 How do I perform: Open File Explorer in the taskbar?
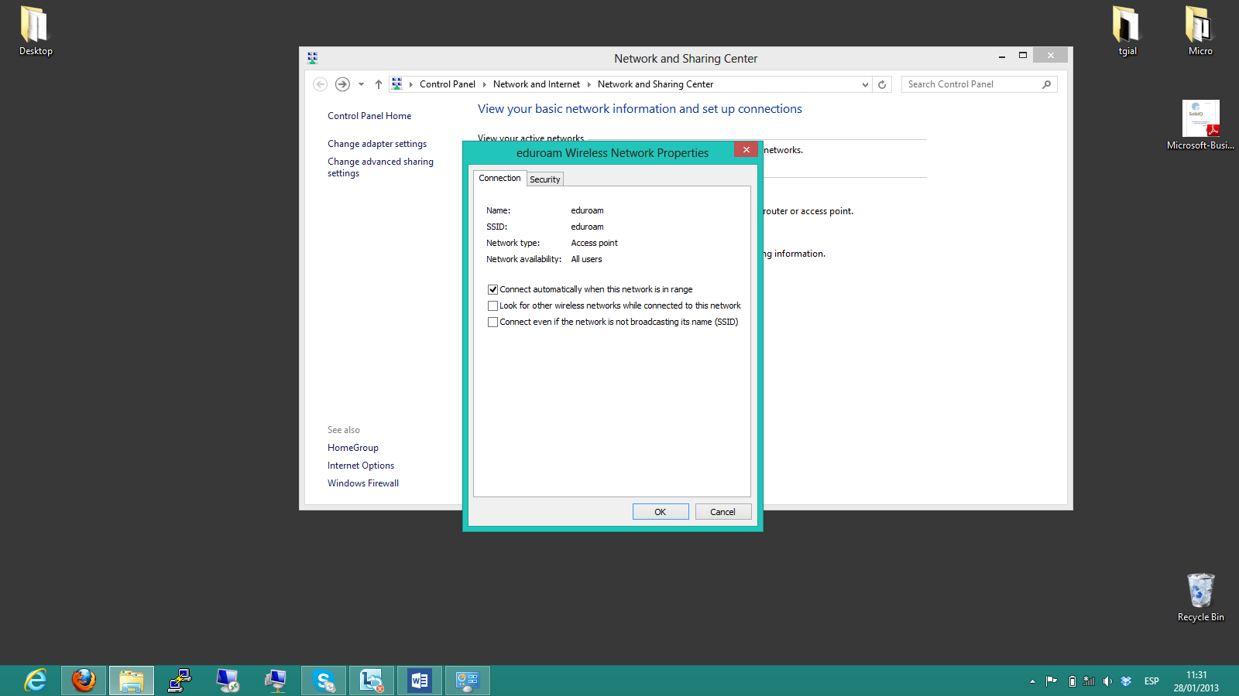(132, 681)
